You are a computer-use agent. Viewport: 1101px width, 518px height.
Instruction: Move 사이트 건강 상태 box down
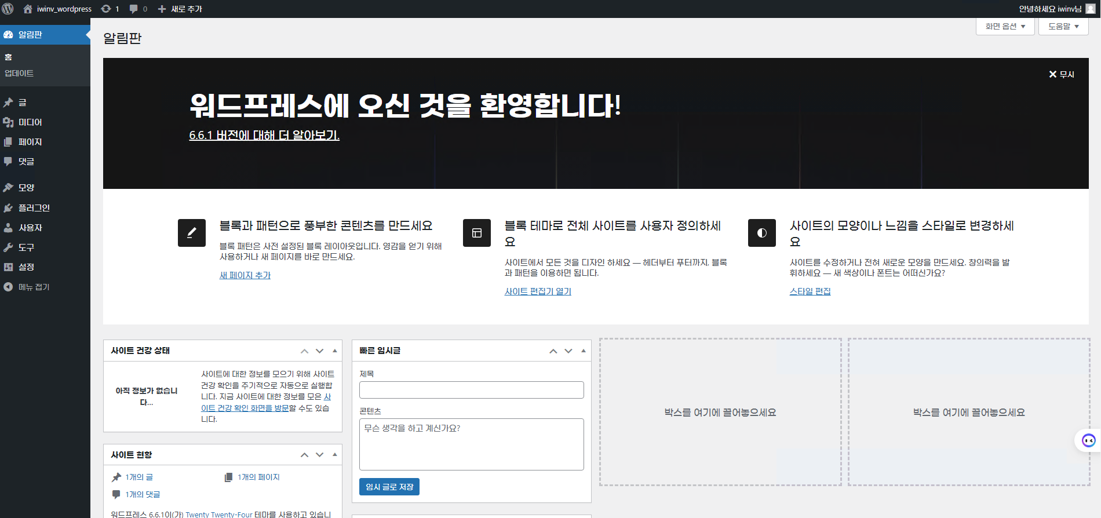[x=320, y=351]
